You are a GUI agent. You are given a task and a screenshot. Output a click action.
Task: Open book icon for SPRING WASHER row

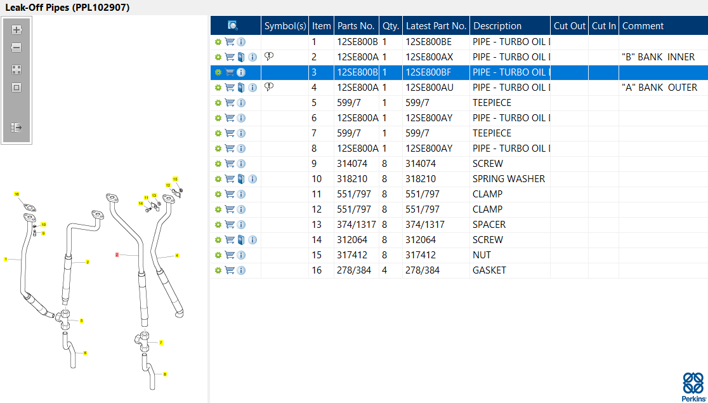click(241, 179)
